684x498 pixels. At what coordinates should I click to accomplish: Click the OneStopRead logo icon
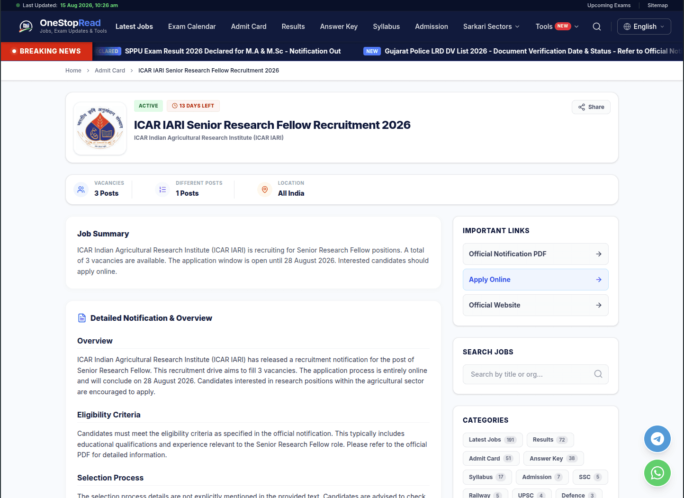coord(26,27)
